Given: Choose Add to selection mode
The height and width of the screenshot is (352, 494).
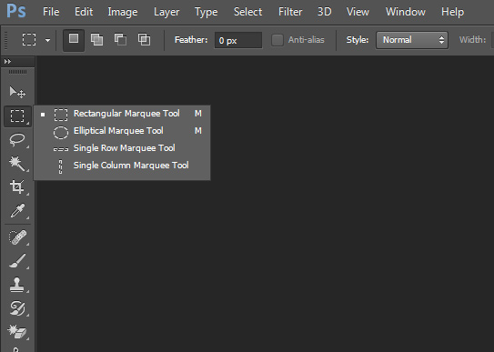Looking at the screenshot, I should (96, 40).
